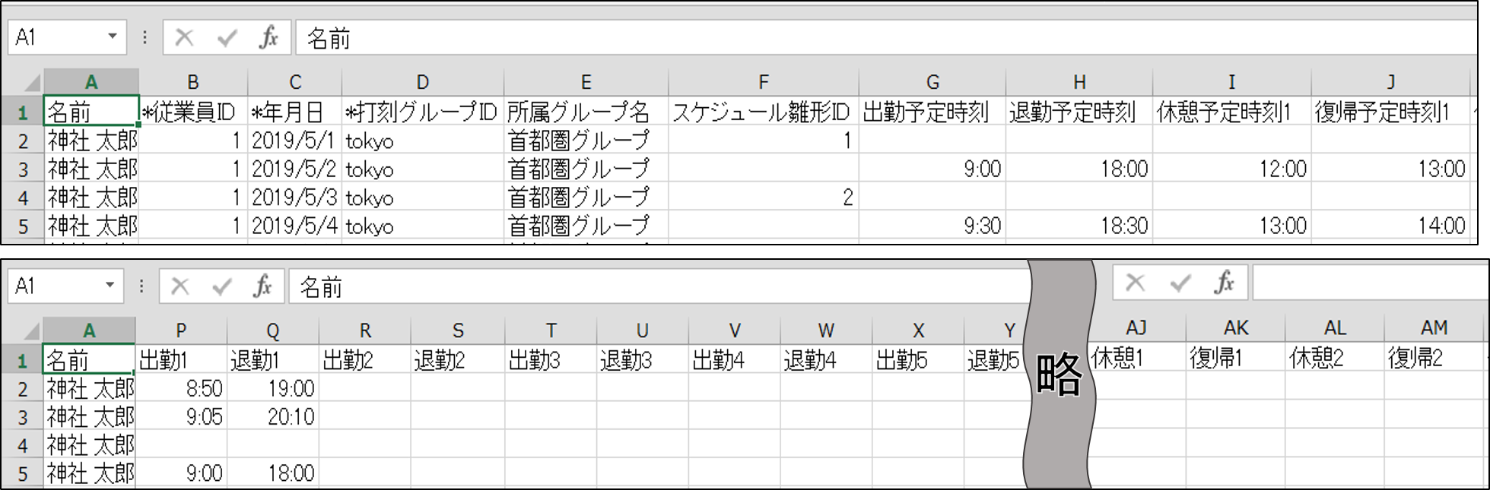Click the 8:50 cell in lower sheet
Screen dimensions: 1490x490
coord(181,388)
